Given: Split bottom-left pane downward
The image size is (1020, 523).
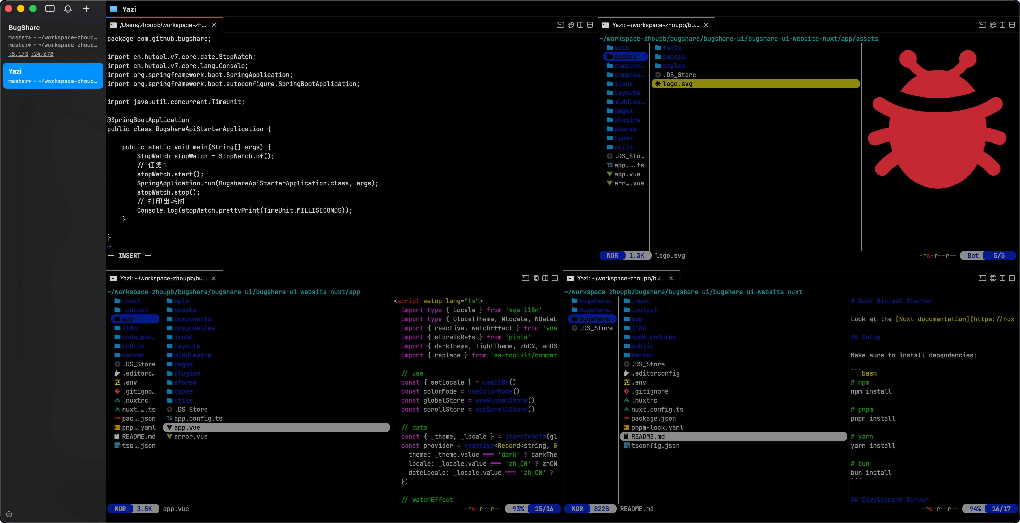Looking at the screenshot, I should pos(555,278).
